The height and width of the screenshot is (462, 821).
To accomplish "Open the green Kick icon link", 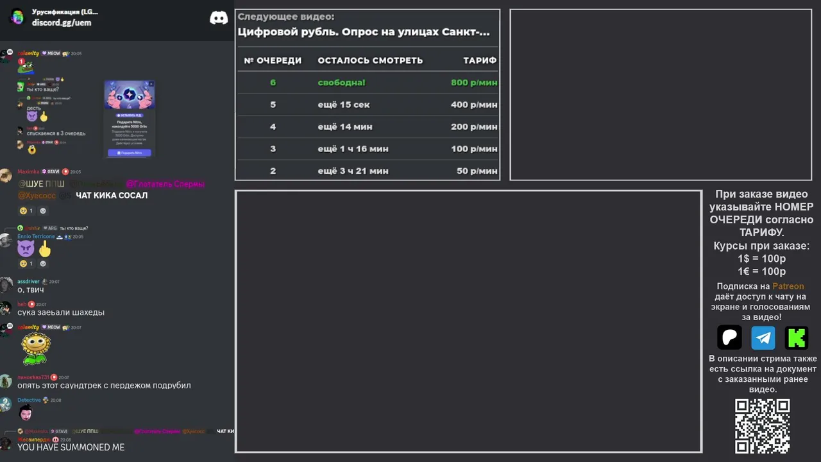I will [797, 338].
